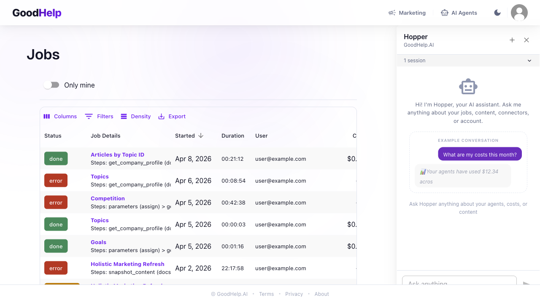Open the Articles by Topic ID job

click(117, 154)
